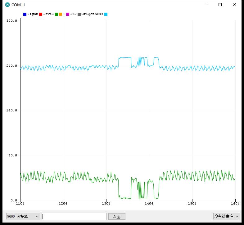Click the 1304 x-axis label
This screenshot has width=244, height=225.
coord(106,203)
